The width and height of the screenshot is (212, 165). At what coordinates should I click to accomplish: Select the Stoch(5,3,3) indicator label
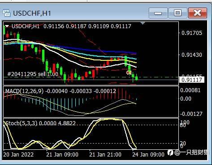21,123
